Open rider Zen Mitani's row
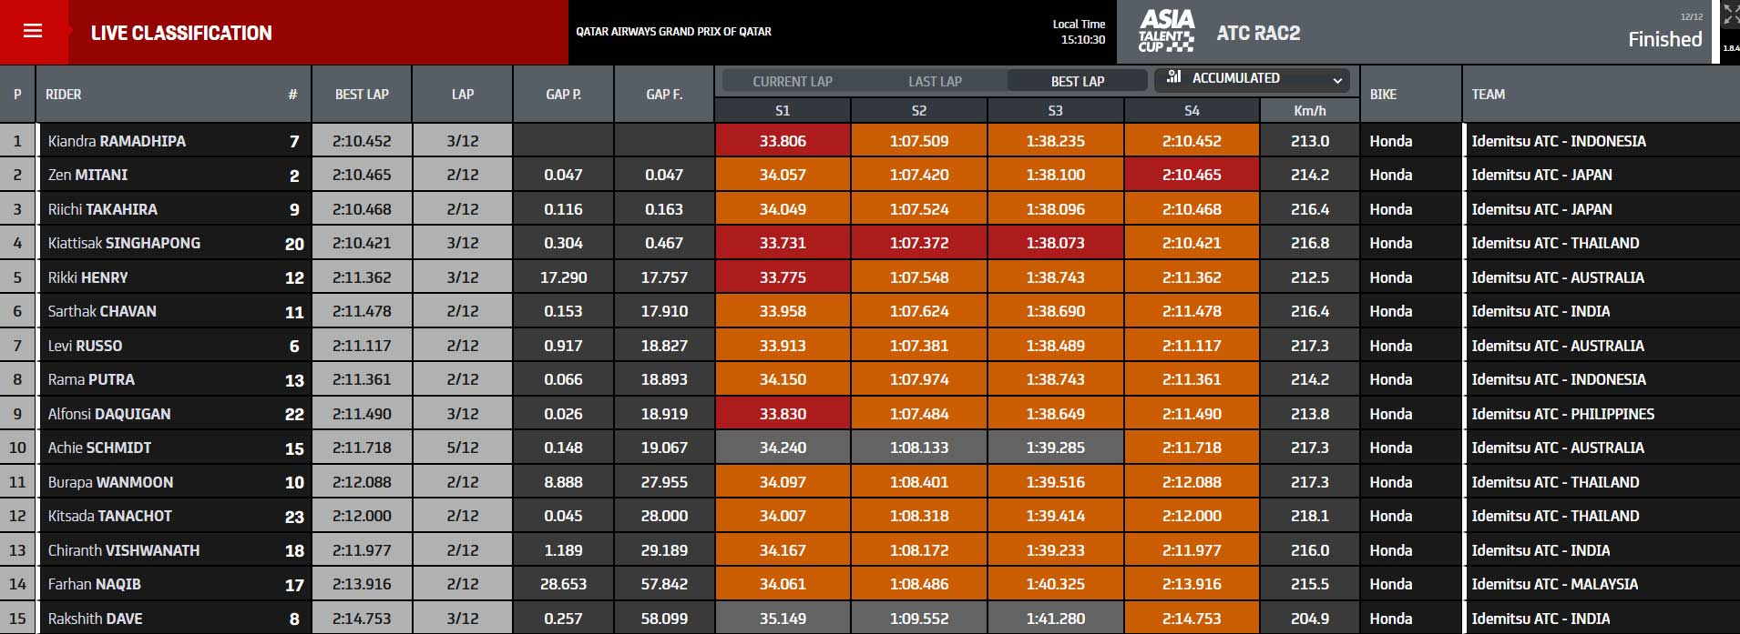The height and width of the screenshot is (634, 1740). coord(87,175)
